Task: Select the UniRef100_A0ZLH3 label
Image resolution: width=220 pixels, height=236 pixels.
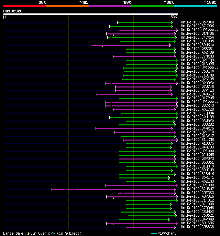Action: coord(197,181)
